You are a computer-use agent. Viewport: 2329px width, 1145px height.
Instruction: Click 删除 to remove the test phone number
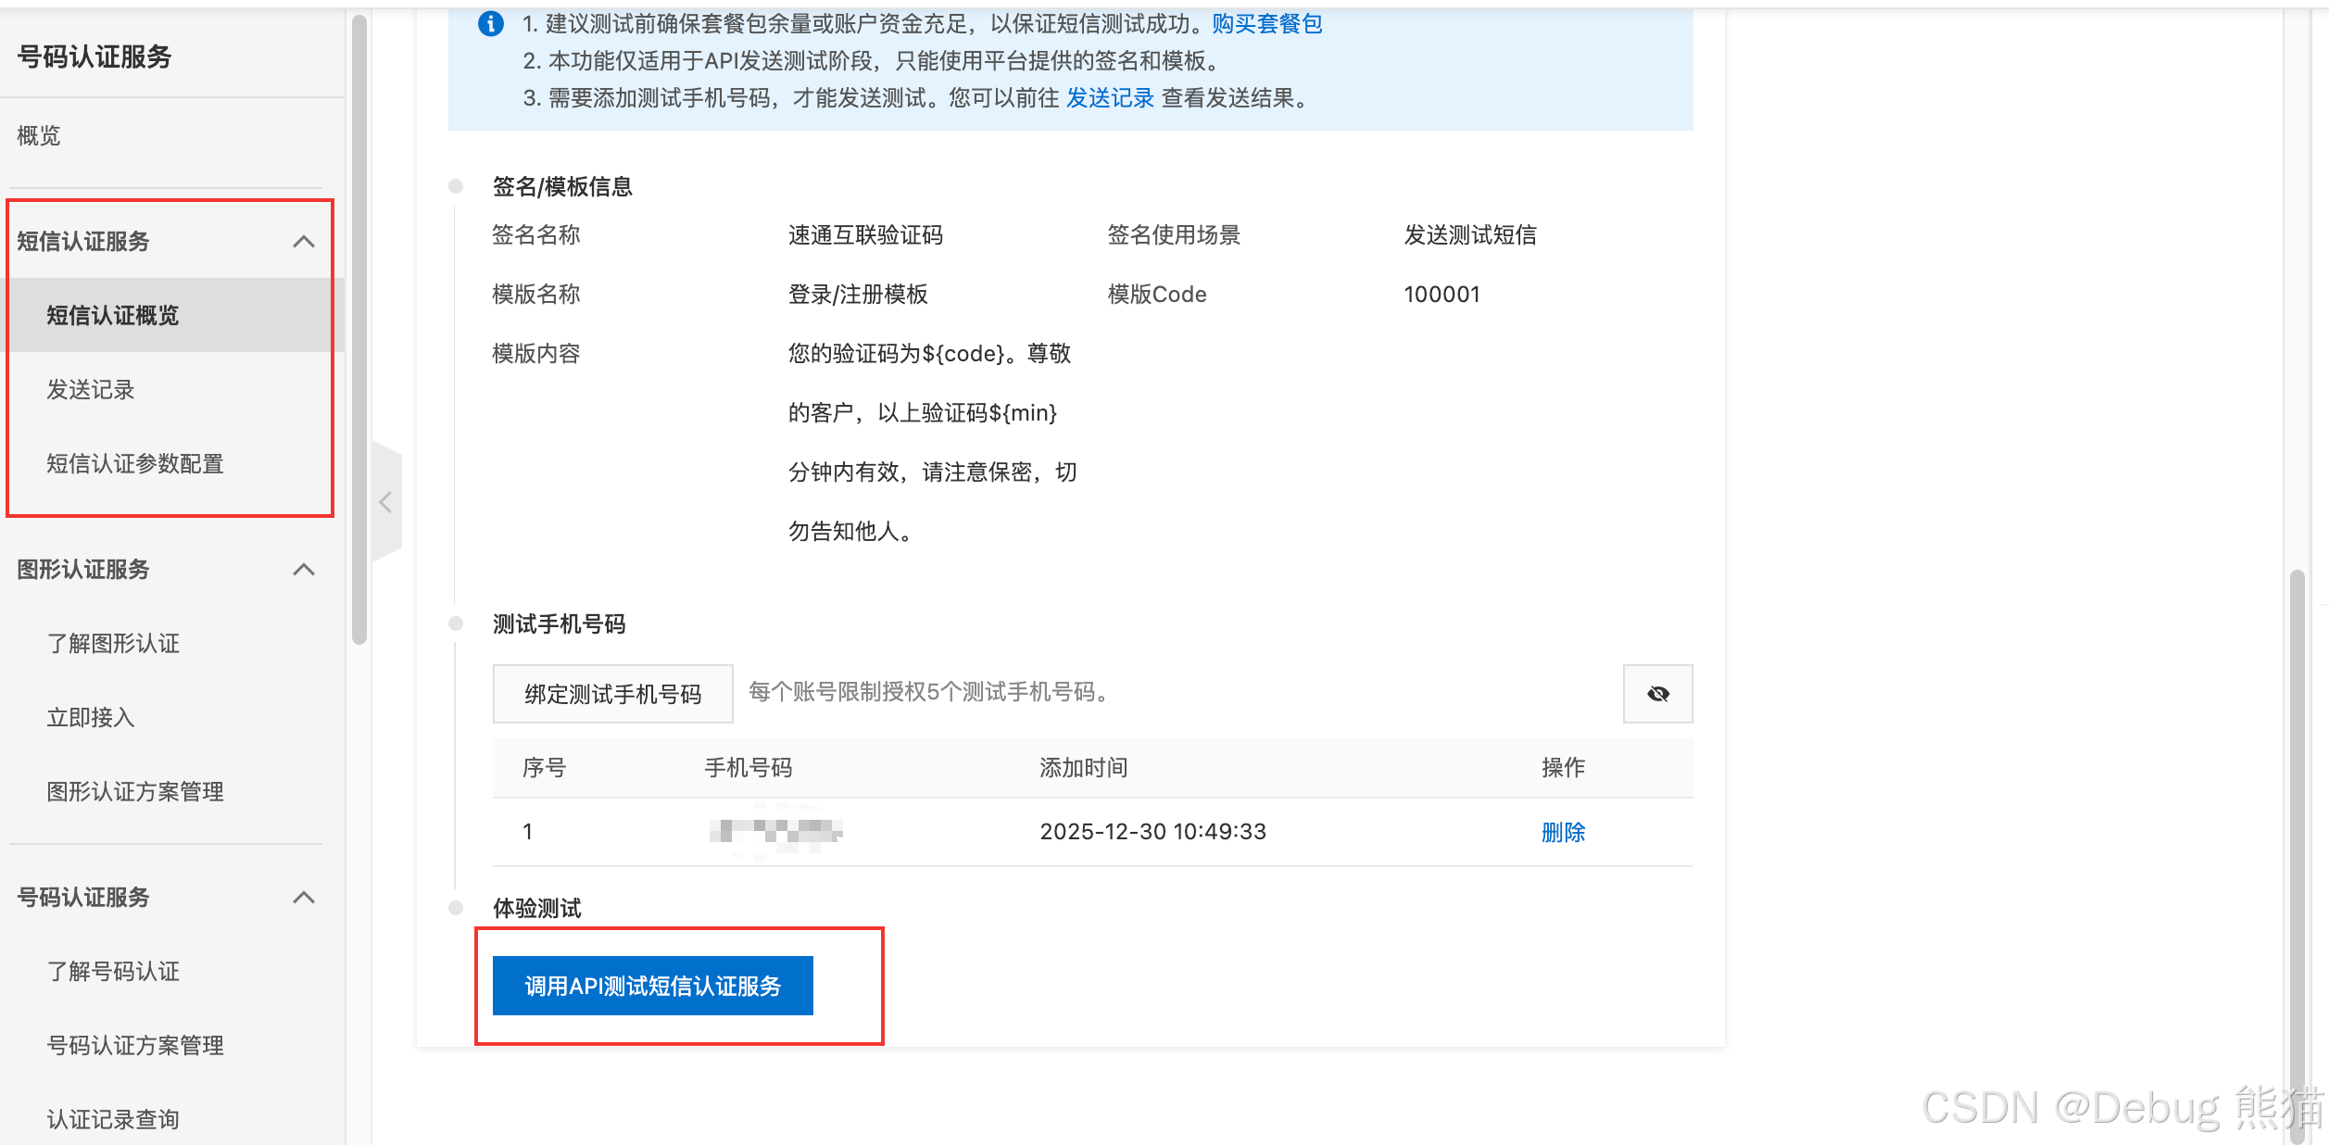1563,832
